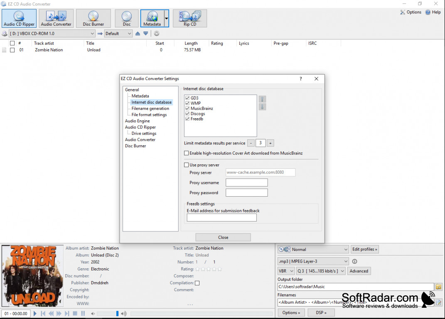445x319 pixels.
Task: Open Options in top right
Action: pyautogui.click(x=411, y=12)
